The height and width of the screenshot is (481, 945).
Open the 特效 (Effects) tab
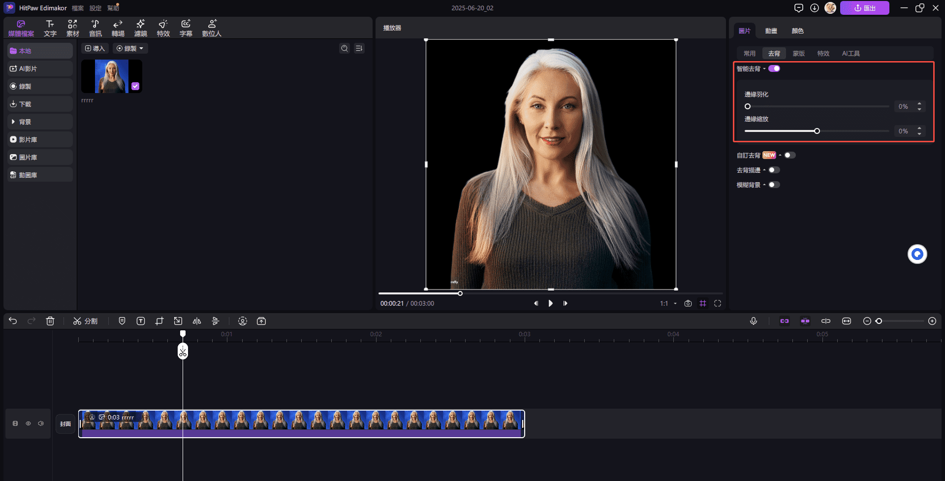click(163, 28)
